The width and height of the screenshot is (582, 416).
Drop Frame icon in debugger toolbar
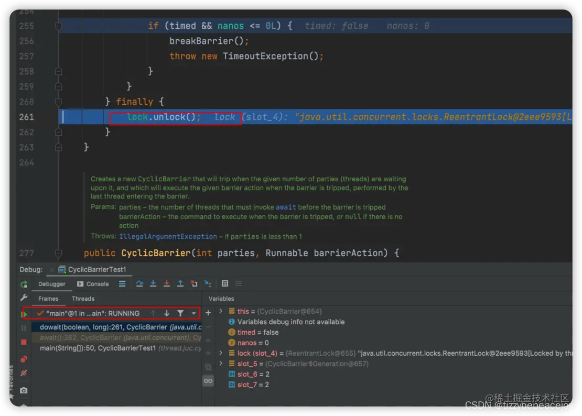[194, 283]
